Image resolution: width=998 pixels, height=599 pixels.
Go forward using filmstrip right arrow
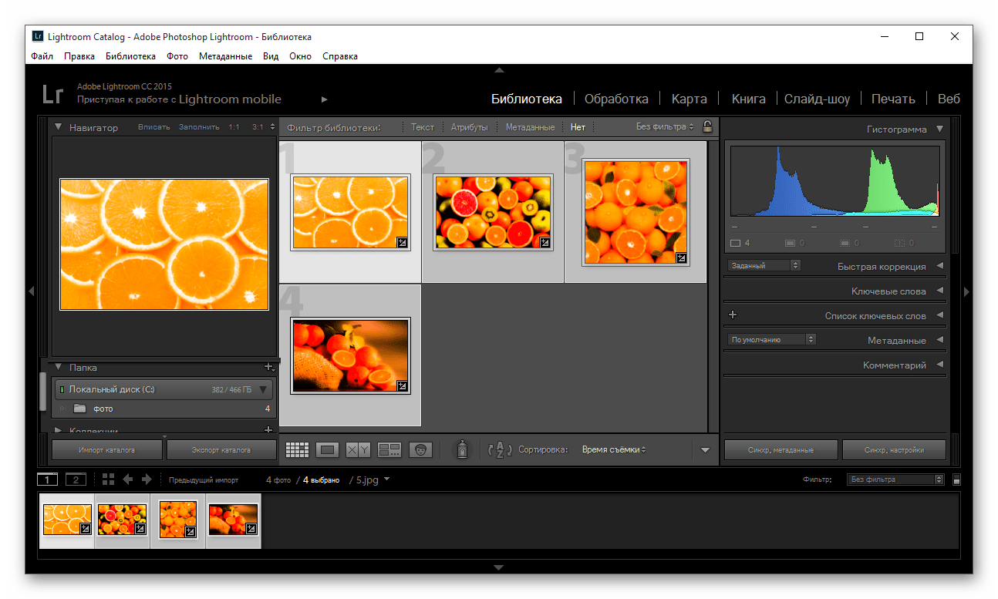146,480
